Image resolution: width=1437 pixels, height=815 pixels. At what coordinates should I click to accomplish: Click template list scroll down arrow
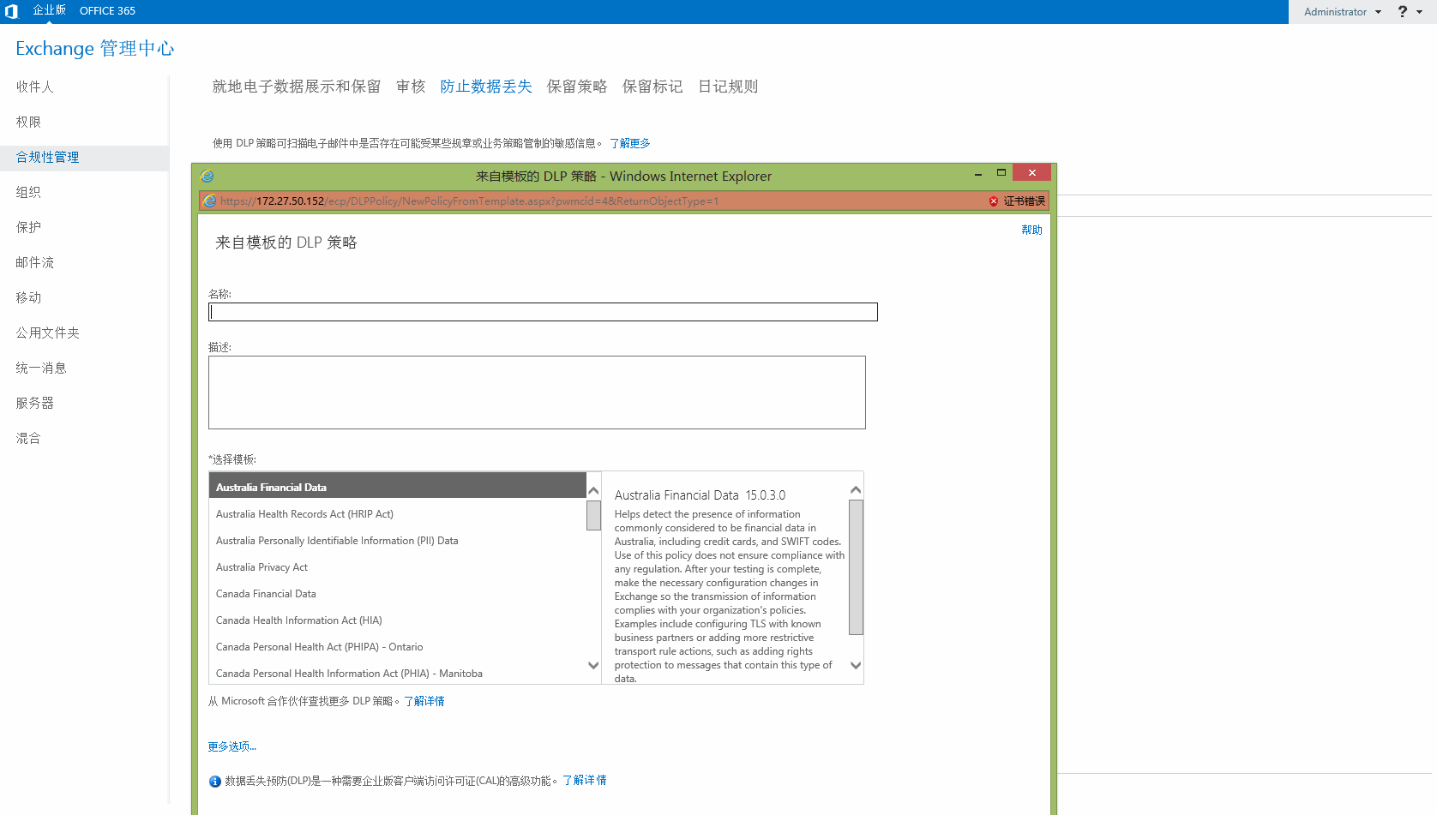click(x=593, y=665)
